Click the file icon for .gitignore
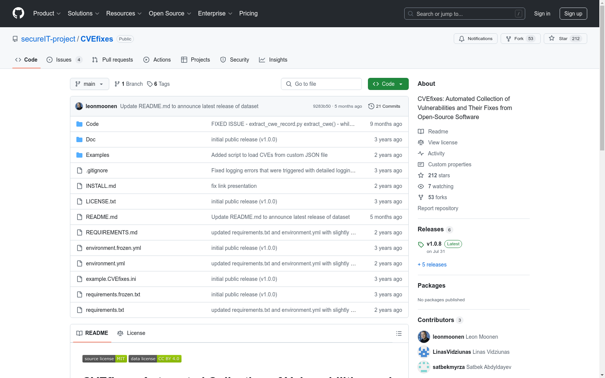 (79, 170)
